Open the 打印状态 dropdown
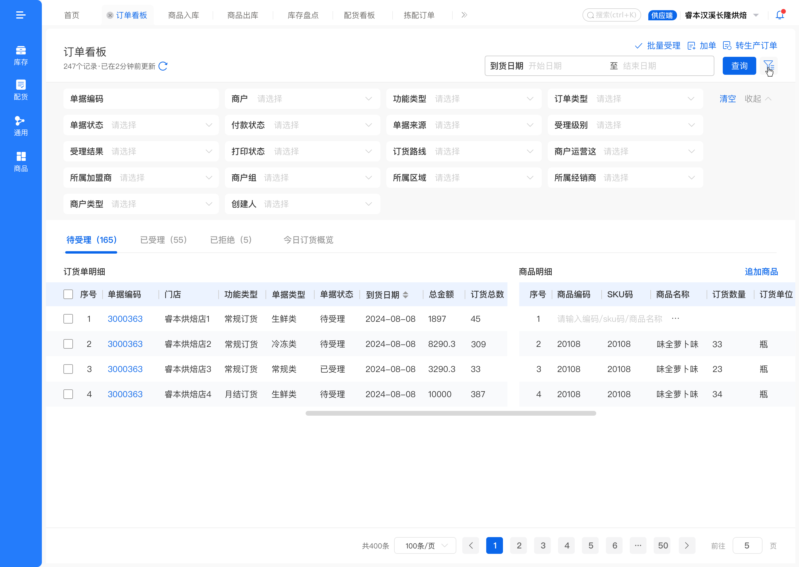The height and width of the screenshot is (567, 799). click(x=302, y=151)
